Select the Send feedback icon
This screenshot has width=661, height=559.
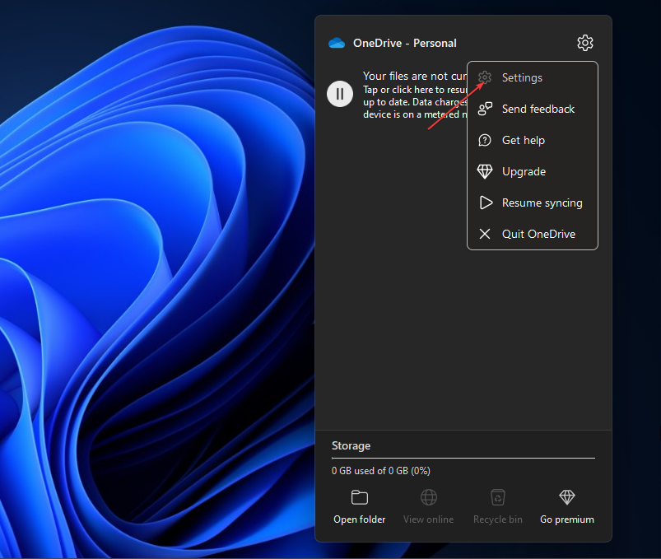(x=485, y=109)
